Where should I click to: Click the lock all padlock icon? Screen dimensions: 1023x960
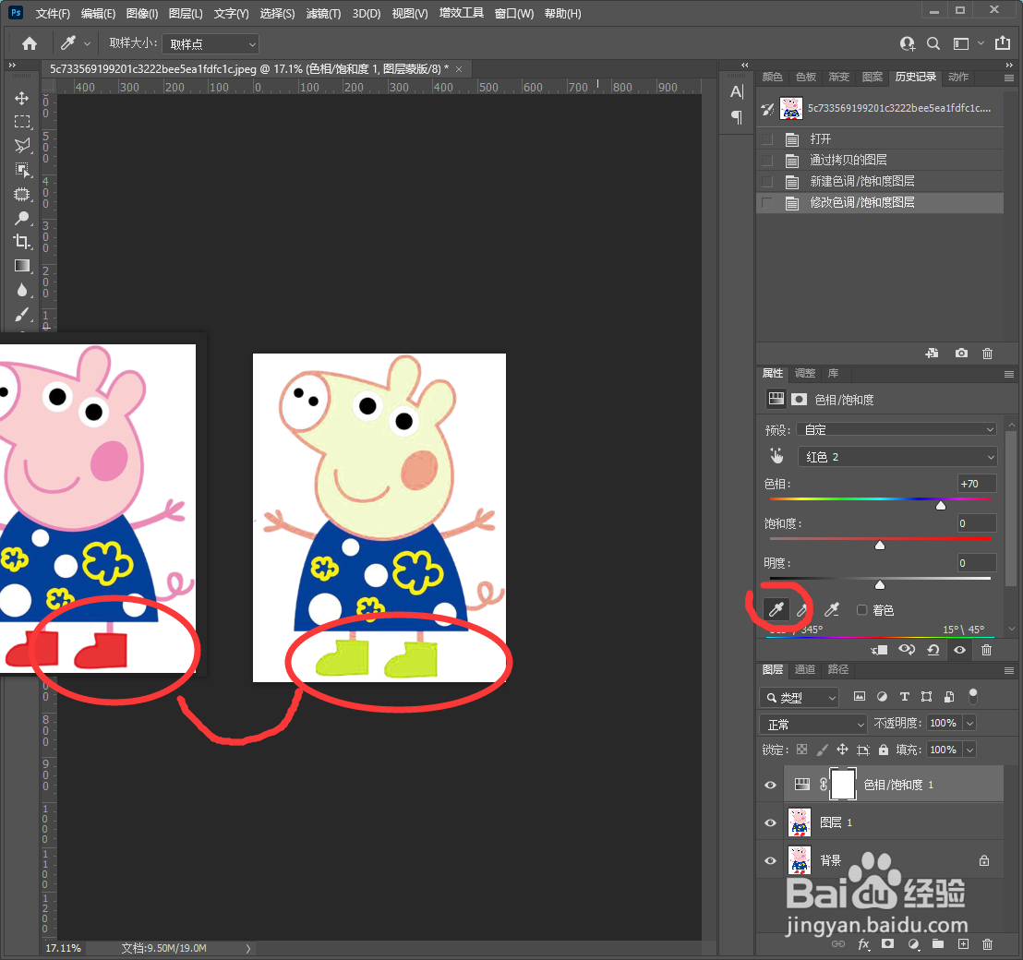pyautogui.click(x=884, y=750)
